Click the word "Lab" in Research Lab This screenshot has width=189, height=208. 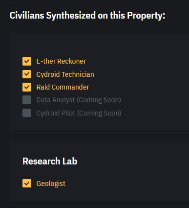pyautogui.click(x=70, y=161)
